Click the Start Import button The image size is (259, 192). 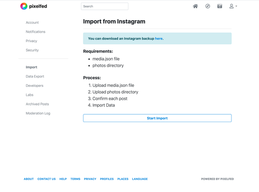pyautogui.click(x=157, y=118)
